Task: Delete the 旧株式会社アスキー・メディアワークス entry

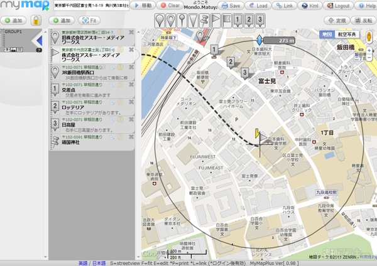Action: (131, 32)
